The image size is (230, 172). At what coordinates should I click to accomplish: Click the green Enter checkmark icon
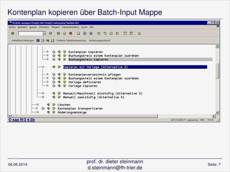pos(13,33)
